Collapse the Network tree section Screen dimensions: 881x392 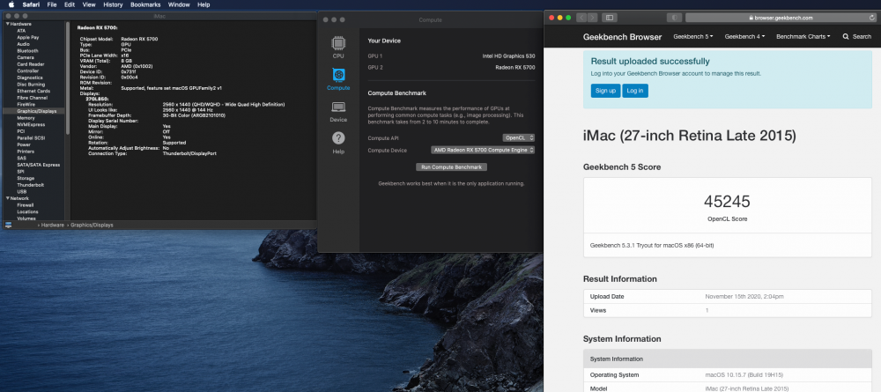[x=7, y=198]
